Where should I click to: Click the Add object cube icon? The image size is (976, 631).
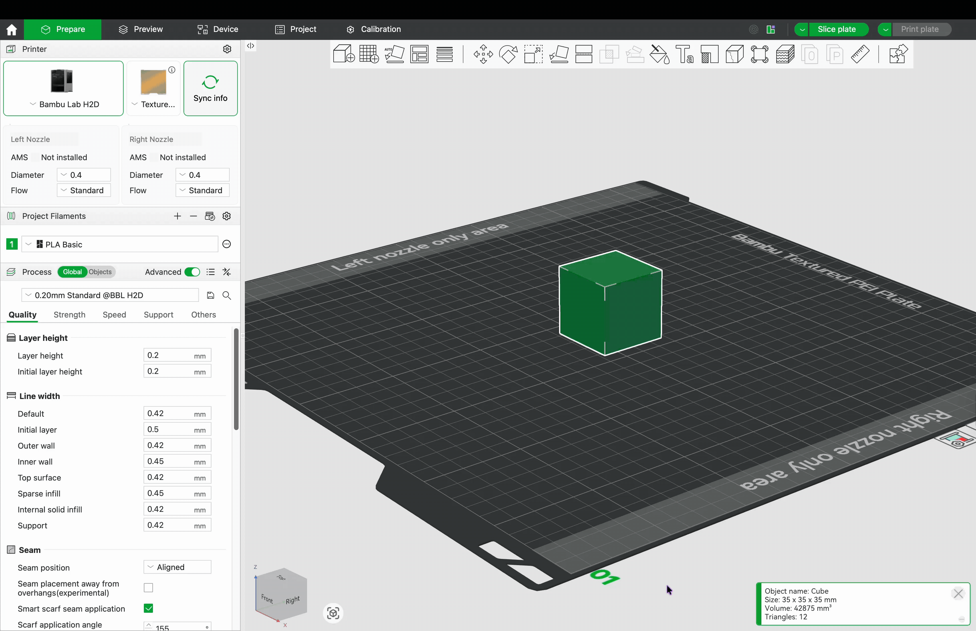click(x=343, y=54)
